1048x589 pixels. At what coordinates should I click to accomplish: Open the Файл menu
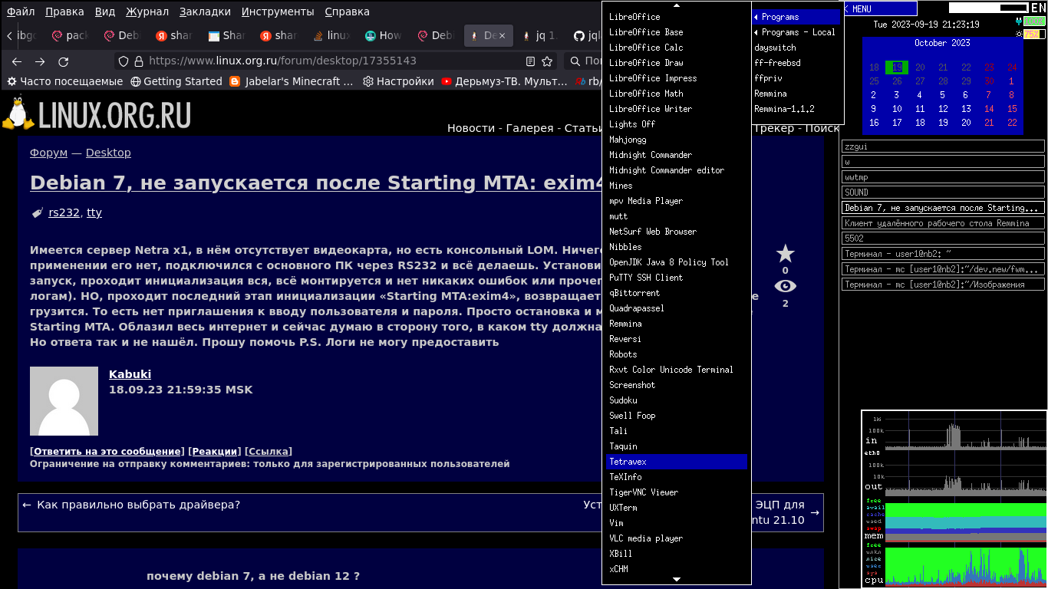click(21, 12)
